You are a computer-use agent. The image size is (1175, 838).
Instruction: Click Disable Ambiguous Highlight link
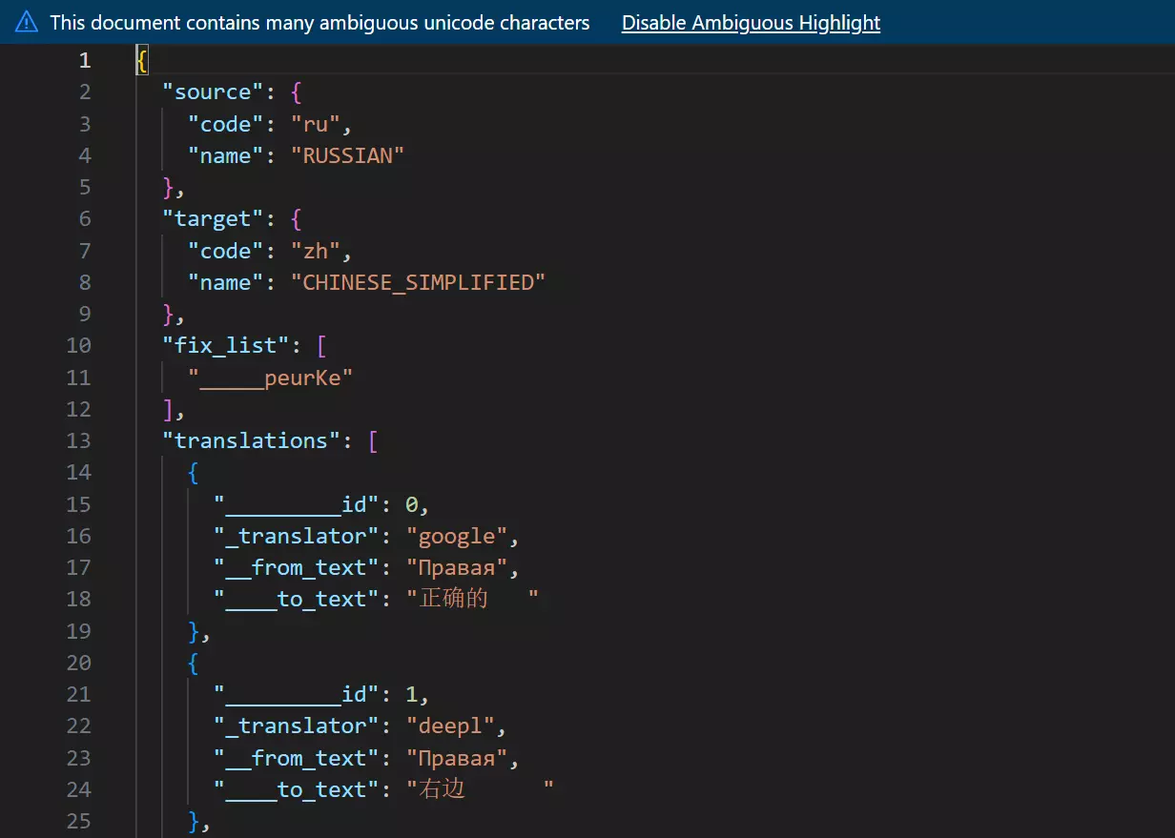tap(751, 22)
